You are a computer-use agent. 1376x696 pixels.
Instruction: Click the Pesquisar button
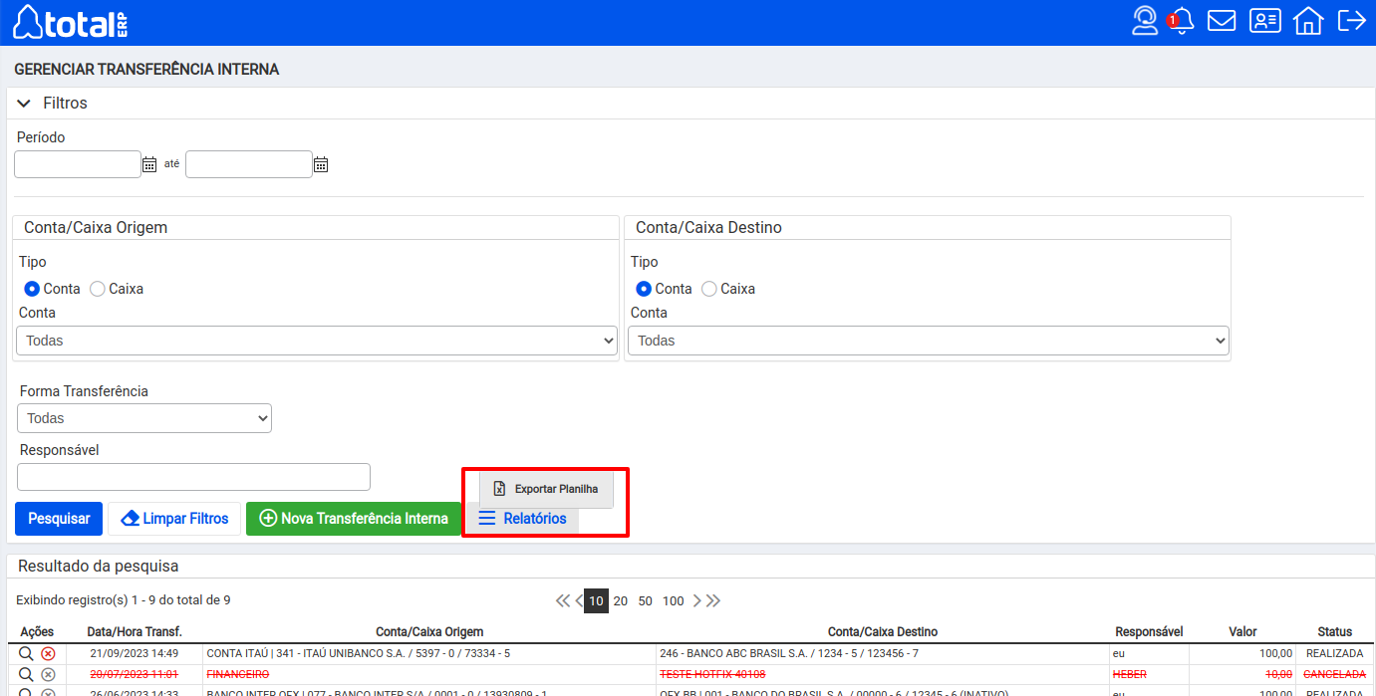click(59, 519)
